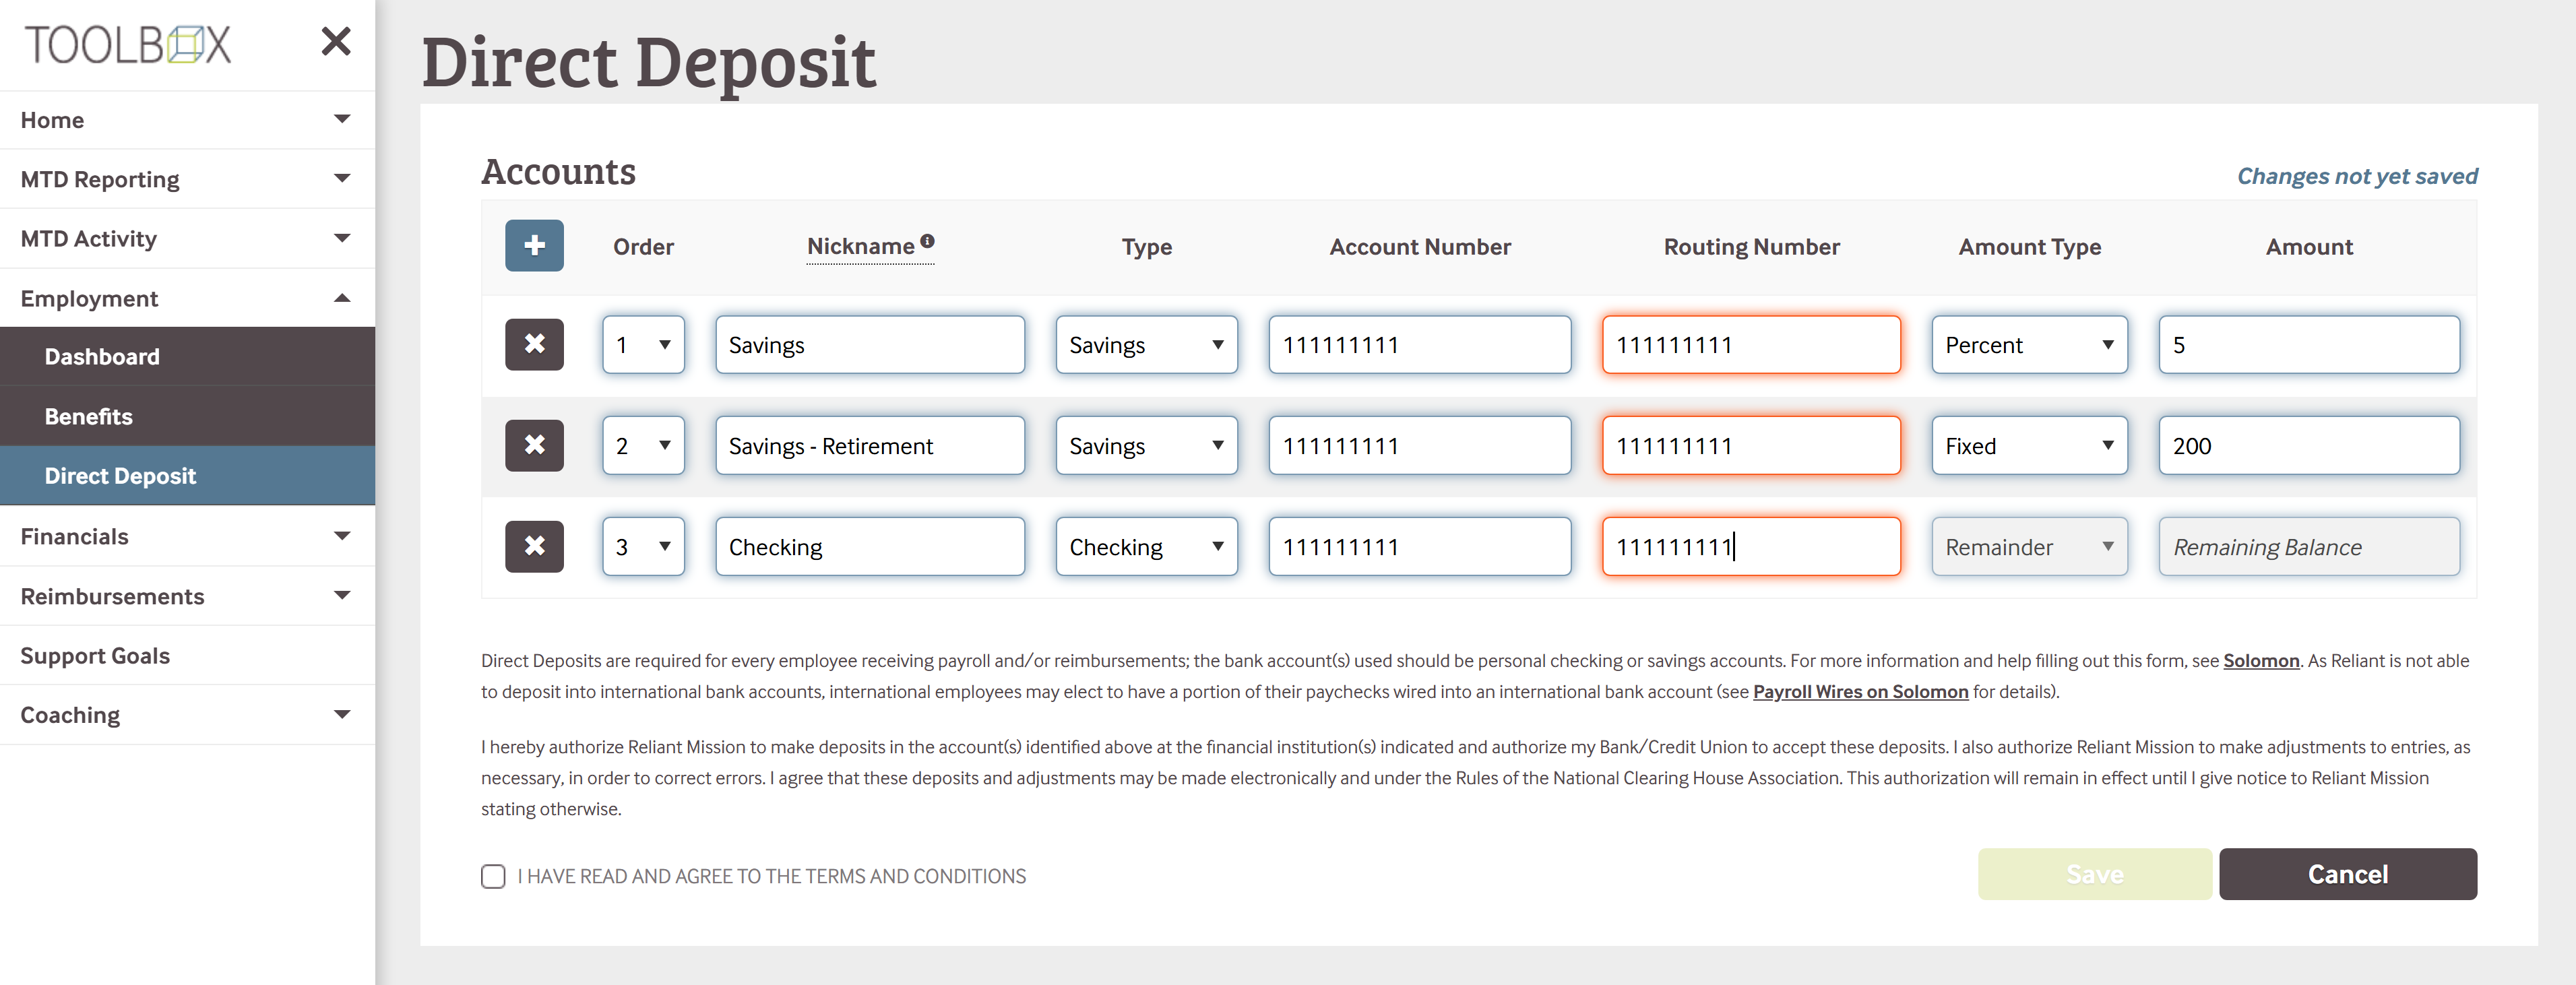Open the Type dropdown for Checking row
Image resolution: width=2576 pixels, height=985 pixels.
point(1146,547)
